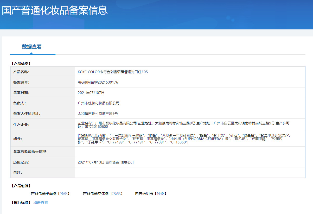Click the 备案日期 row label
The height and width of the screenshot is (214, 313).
[21, 93]
